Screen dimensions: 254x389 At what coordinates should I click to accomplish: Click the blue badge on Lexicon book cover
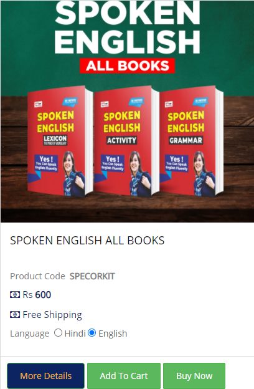(x=70, y=102)
